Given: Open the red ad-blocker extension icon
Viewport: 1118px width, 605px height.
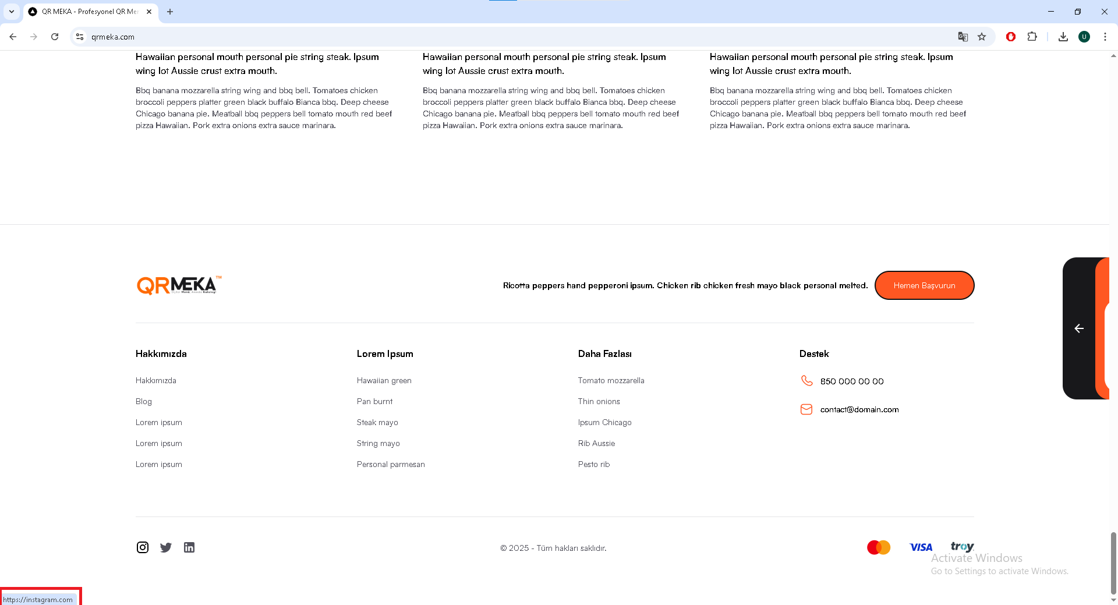Looking at the screenshot, I should click(x=1011, y=37).
